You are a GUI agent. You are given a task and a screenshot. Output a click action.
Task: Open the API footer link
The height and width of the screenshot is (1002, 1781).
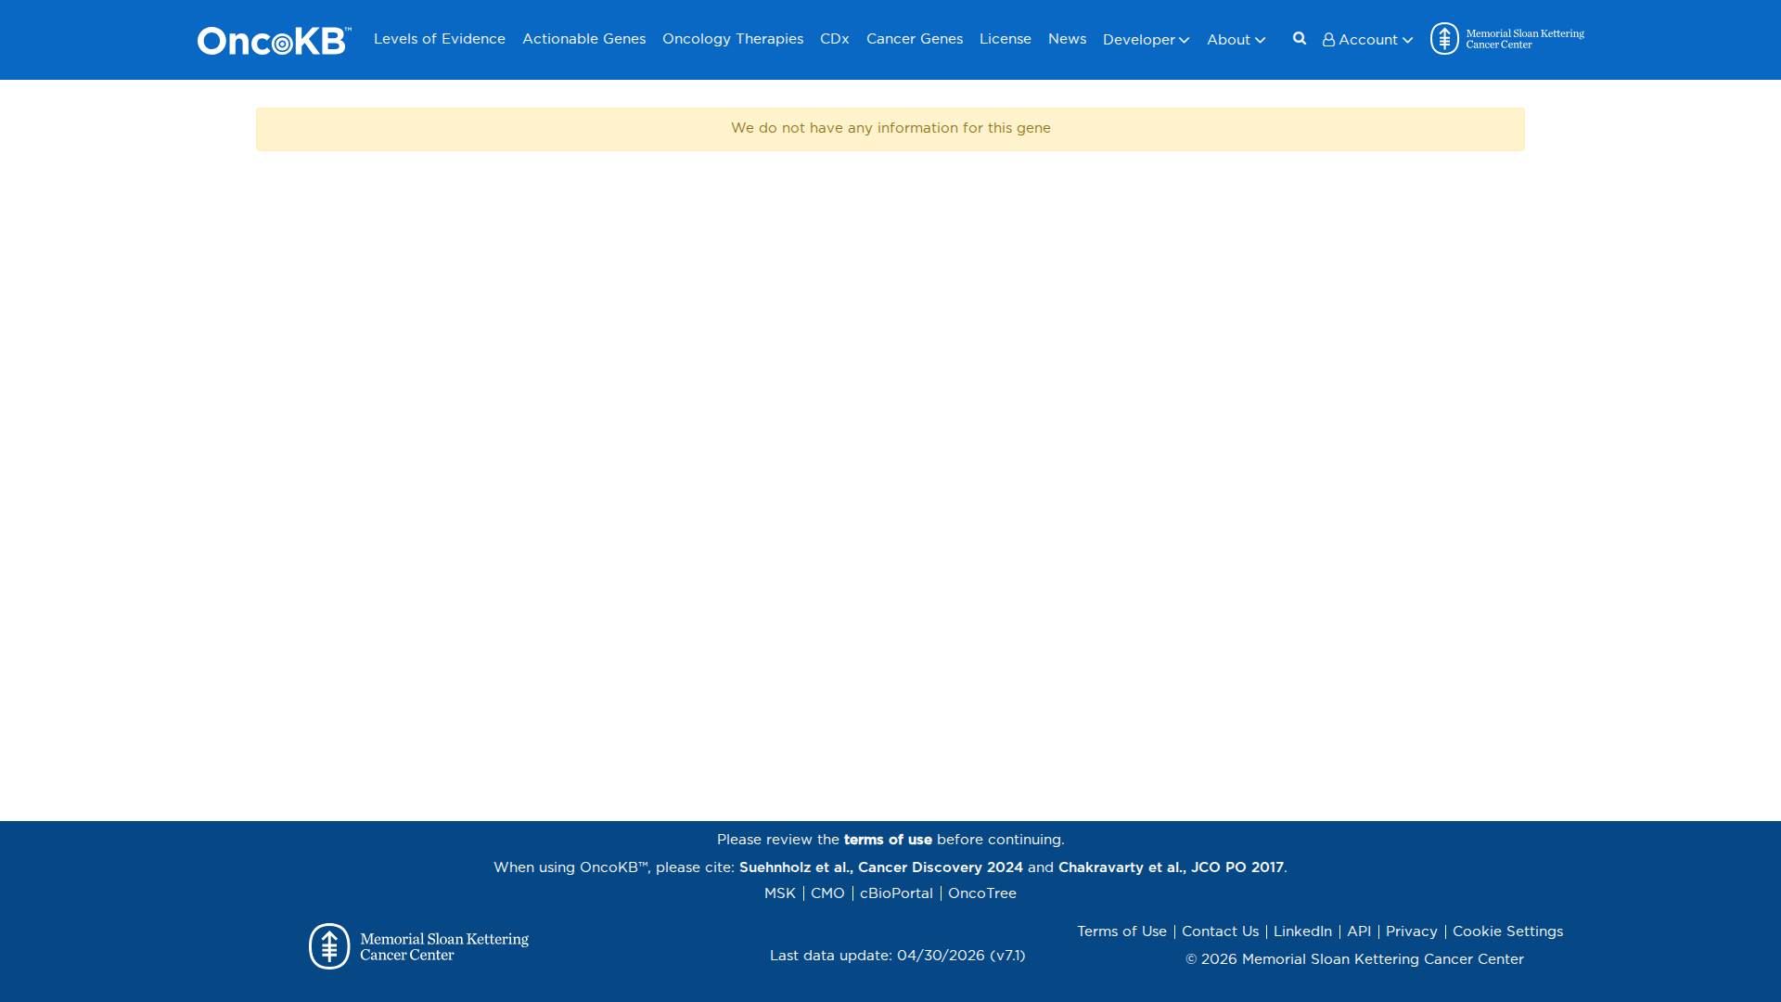[x=1359, y=931]
